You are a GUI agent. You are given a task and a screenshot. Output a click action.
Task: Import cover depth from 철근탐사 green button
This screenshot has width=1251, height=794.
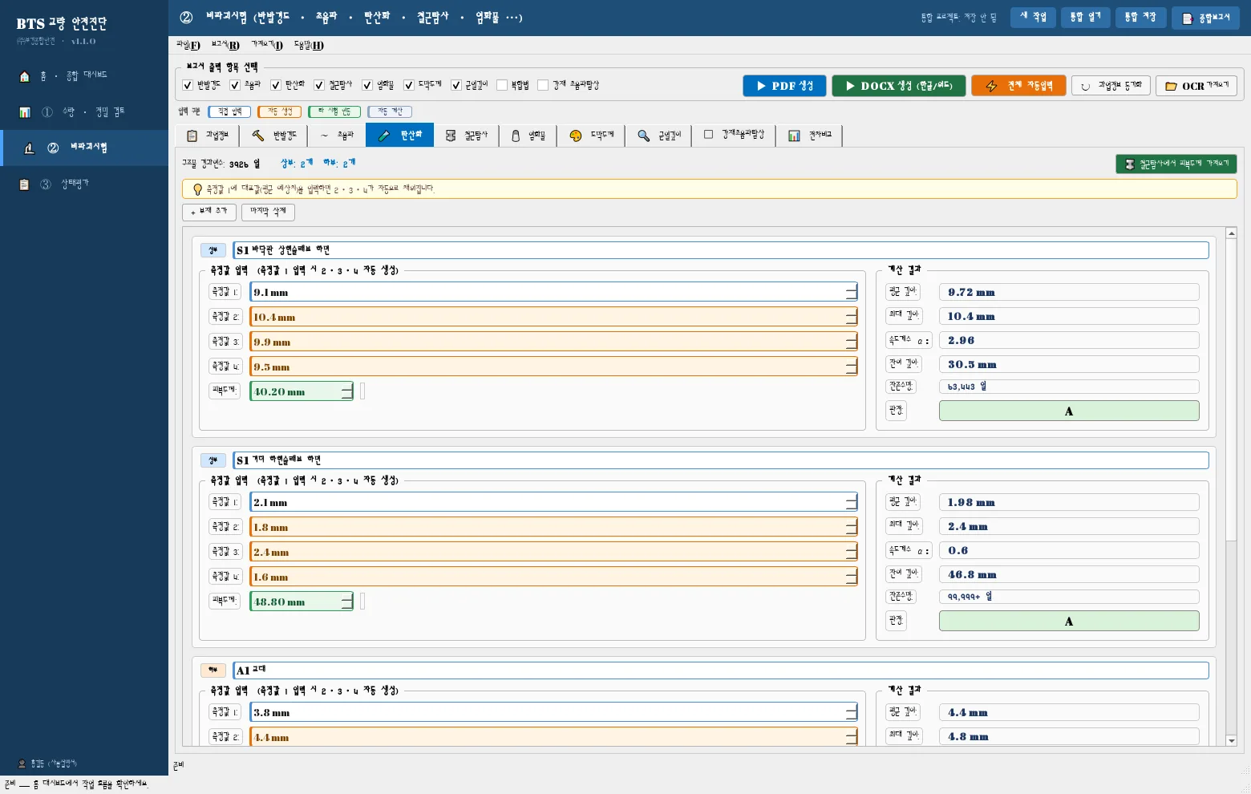pyautogui.click(x=1176, y=164)
